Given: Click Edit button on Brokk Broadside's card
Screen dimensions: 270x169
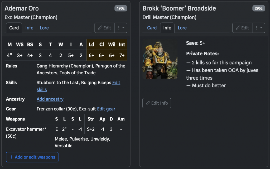Looking at the screenshot, I should coord(242,28).
